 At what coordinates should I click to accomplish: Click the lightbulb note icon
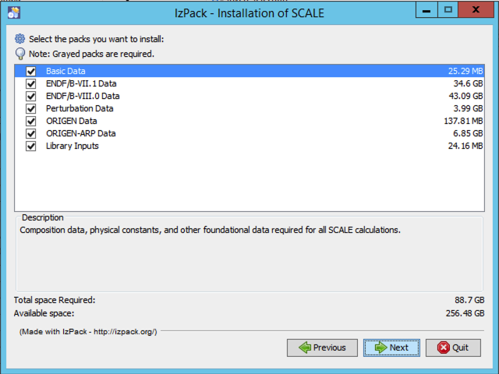(20, 54)
